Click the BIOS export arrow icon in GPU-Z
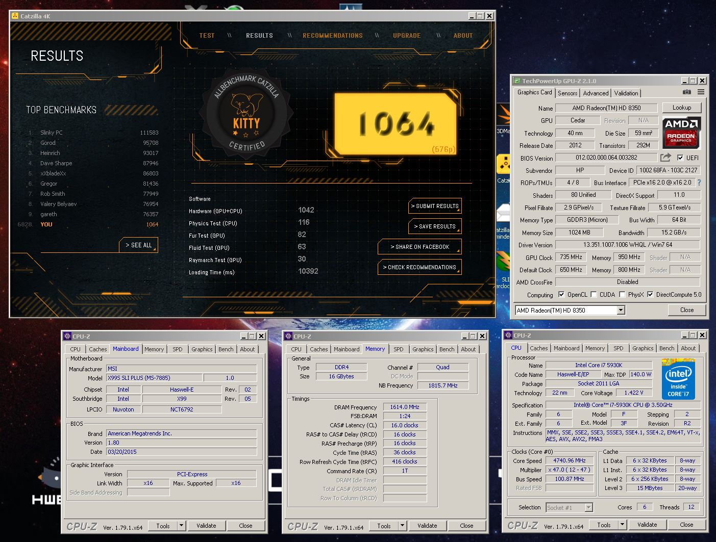The height and width of the screenshot is (542, 716). click(x=665, y=158)
